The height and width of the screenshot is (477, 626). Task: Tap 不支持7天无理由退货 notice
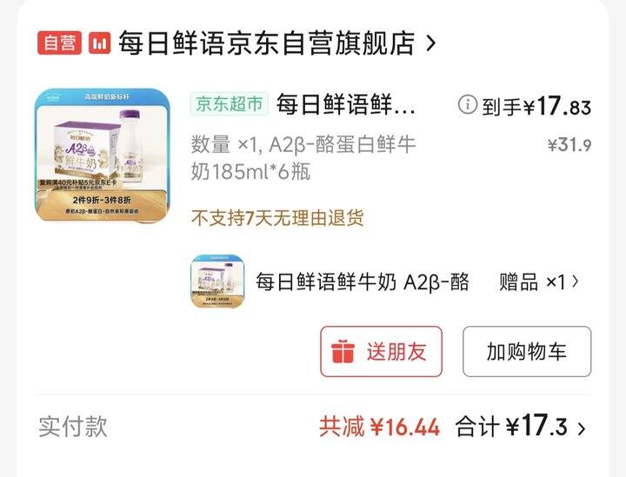click(x=277, y=218)
